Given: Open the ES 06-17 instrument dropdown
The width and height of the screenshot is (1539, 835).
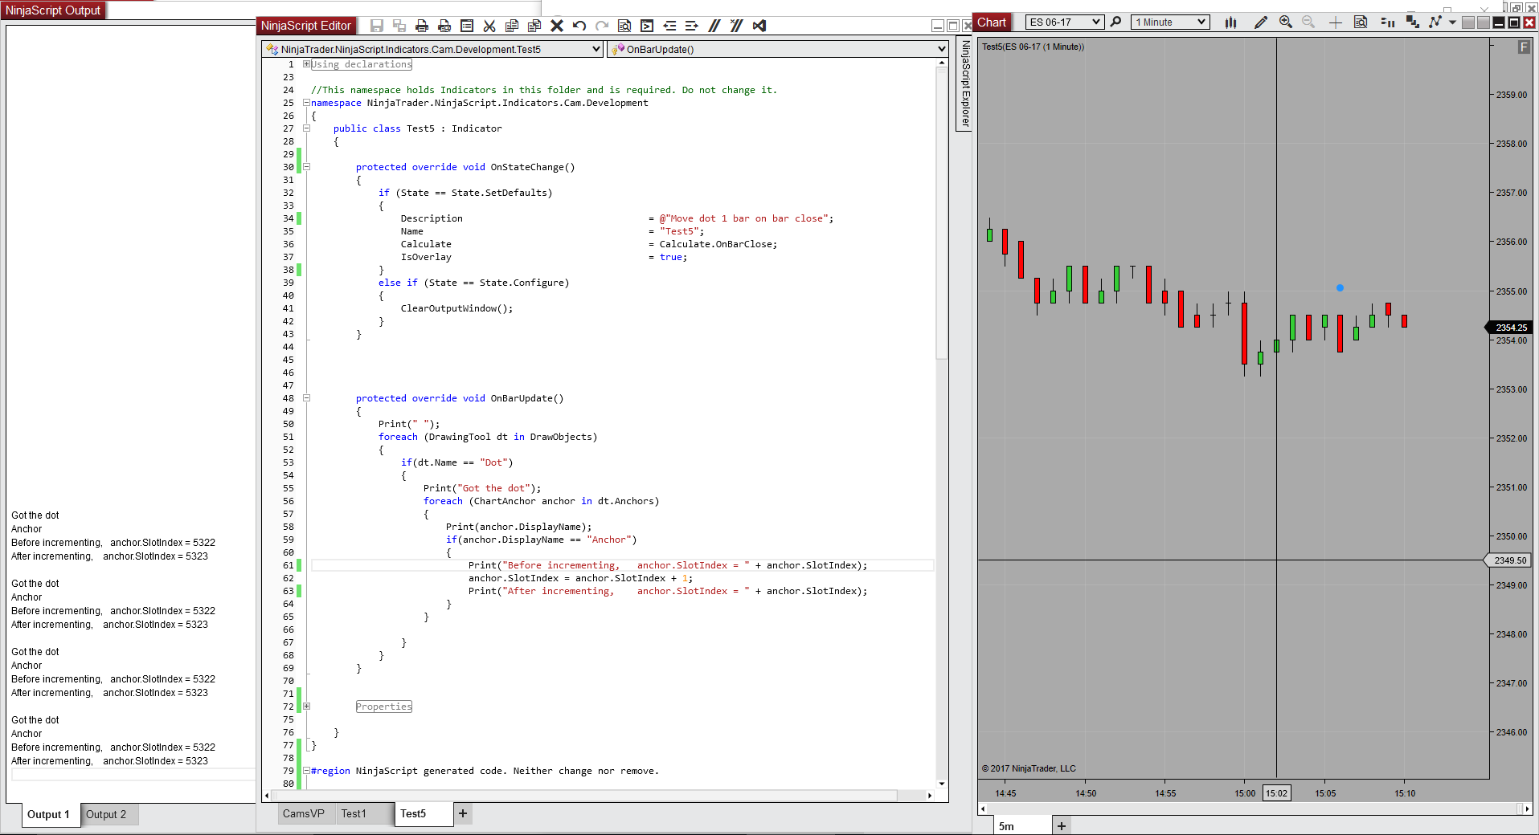Looking at the screenshot, I should 1065,22.
